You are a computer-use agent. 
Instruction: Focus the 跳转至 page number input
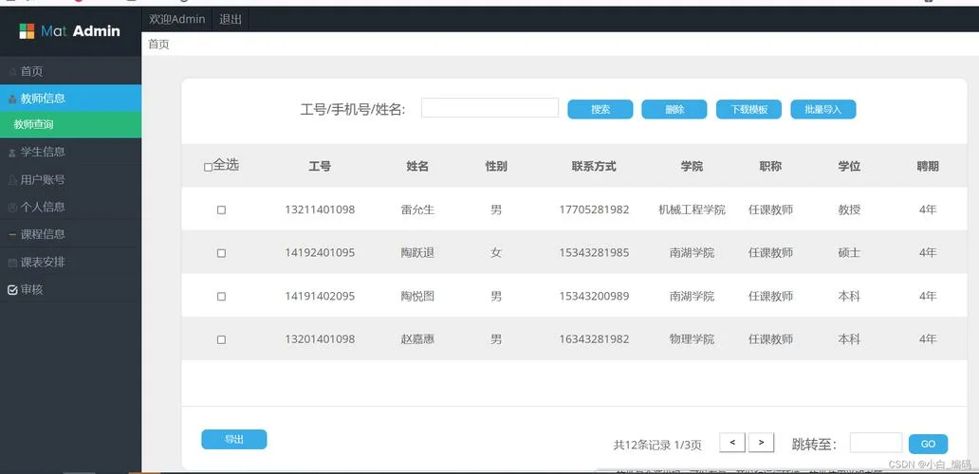876,443
